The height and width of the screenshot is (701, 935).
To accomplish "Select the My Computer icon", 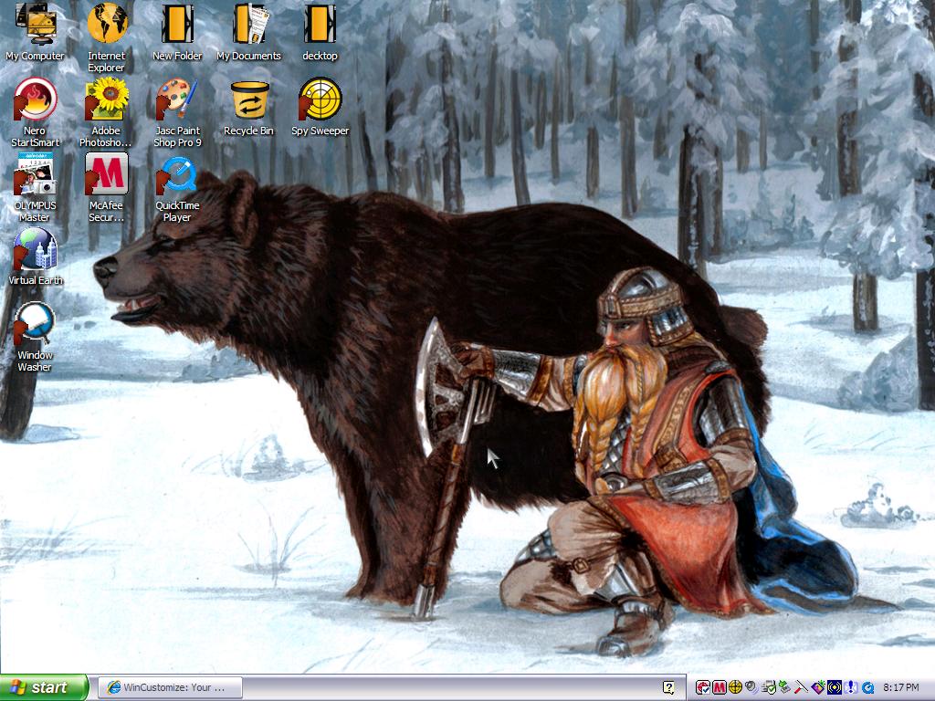I will 36,32.
